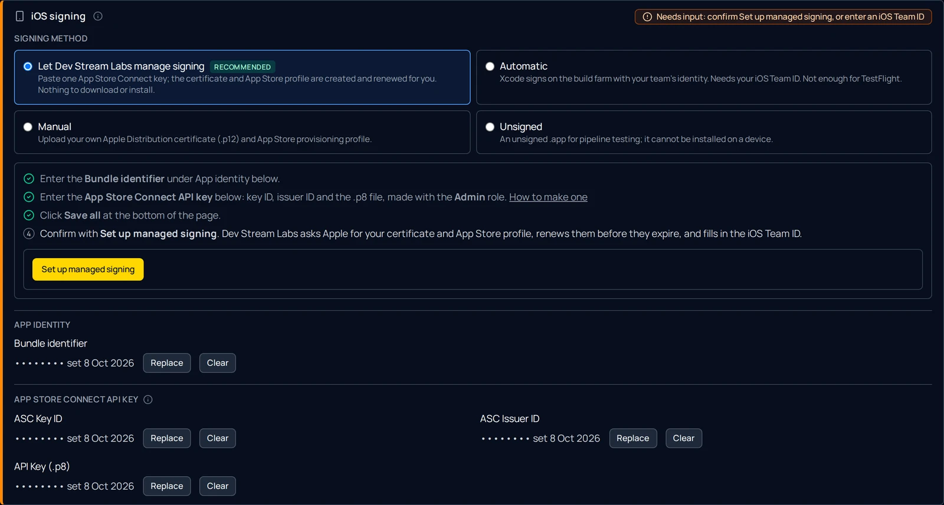944x505 pixels.
Task: Select Let Dev Stream Labs manage signing
Action: (x=242, y=77)
